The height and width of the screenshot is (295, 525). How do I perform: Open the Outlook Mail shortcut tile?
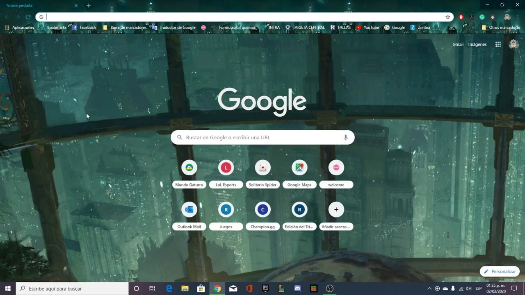(189, 216)
